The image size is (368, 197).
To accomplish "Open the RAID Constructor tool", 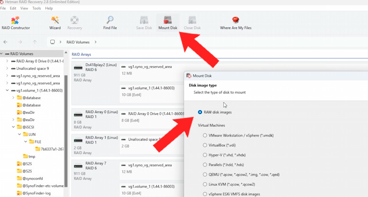I will [16, 23].
